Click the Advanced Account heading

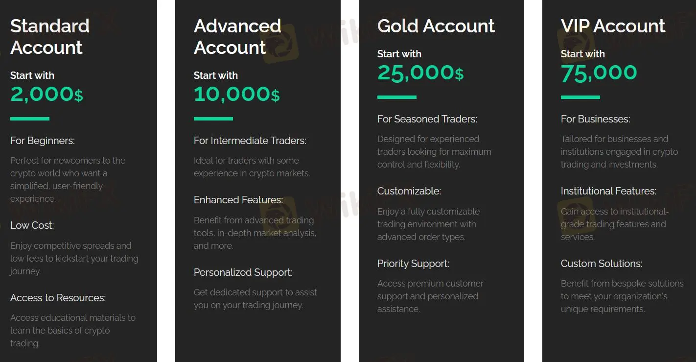click(x=237, y=37)
